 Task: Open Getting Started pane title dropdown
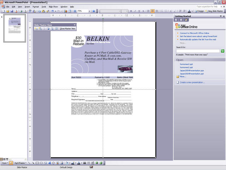click(221, 16)
